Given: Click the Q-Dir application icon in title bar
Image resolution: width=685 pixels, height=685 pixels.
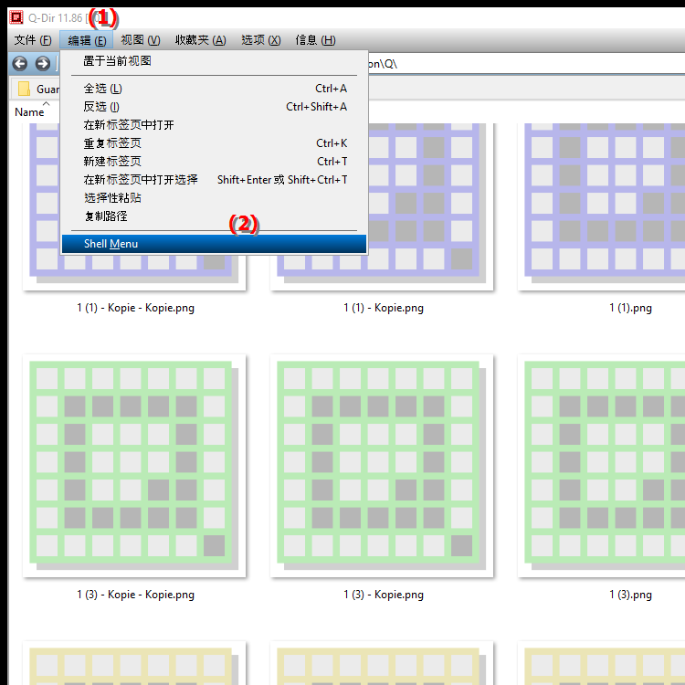Looking at the screenshot, I should (x=16, y=17).
